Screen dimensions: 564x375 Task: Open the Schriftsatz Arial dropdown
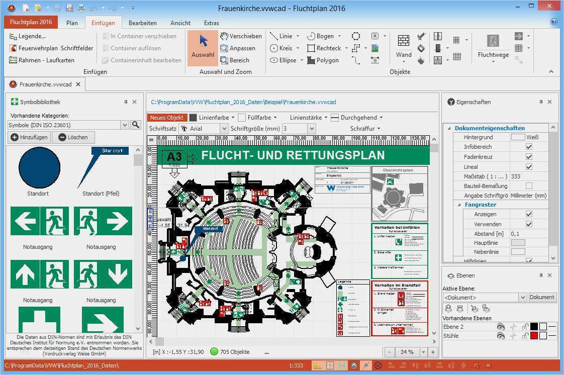click(224, 128)
